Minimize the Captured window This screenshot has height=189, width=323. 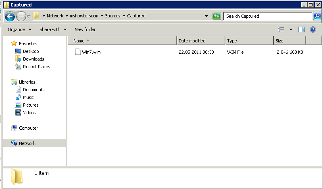pyautogui.click(x=304, y=5)
